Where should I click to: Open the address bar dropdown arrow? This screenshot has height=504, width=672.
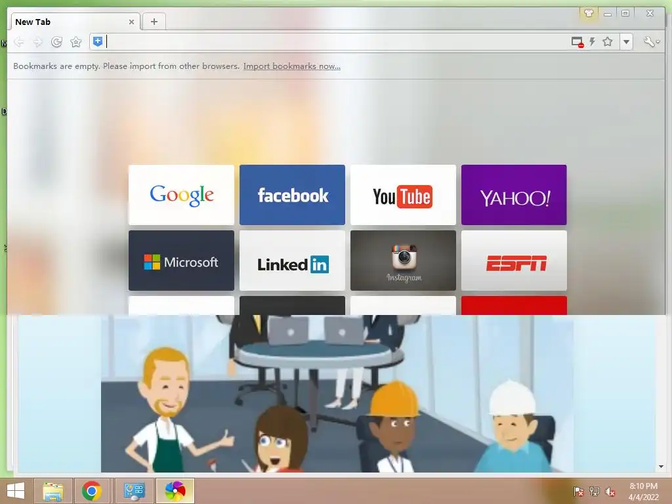coord(626,41)
